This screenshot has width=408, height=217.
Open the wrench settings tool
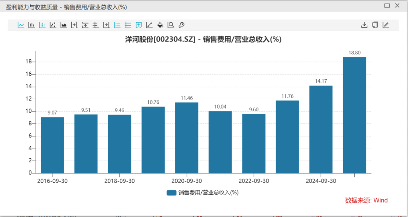pos(181,25)
